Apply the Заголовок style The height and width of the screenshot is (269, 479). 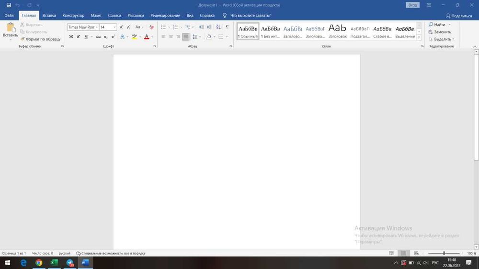[x=338, y=31]
